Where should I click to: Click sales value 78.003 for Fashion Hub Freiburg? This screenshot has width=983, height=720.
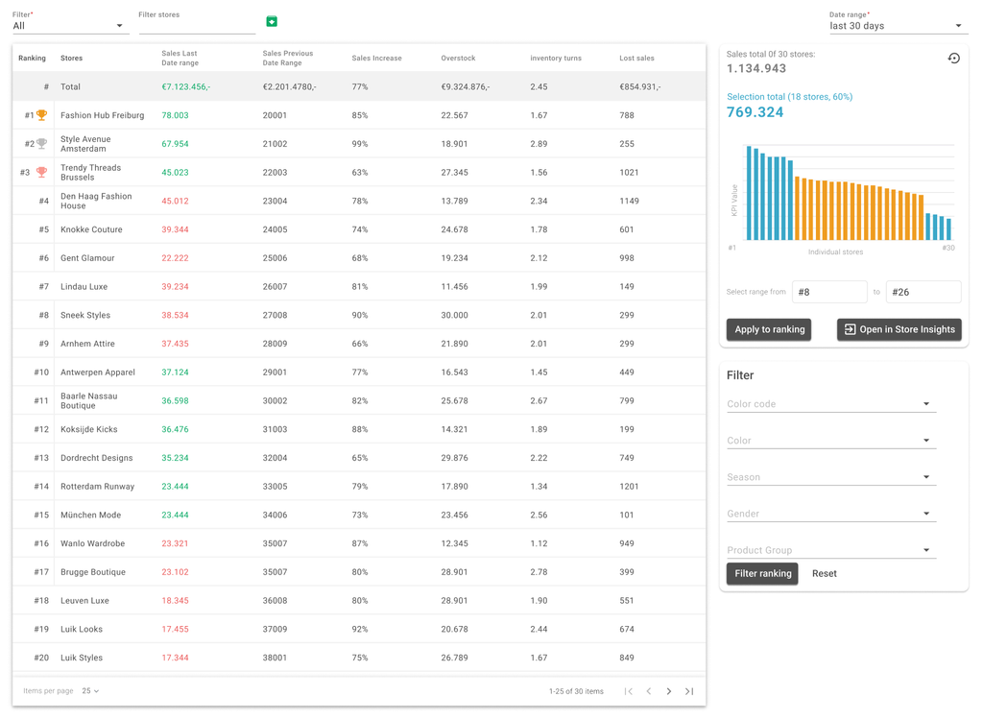[175, 115]
